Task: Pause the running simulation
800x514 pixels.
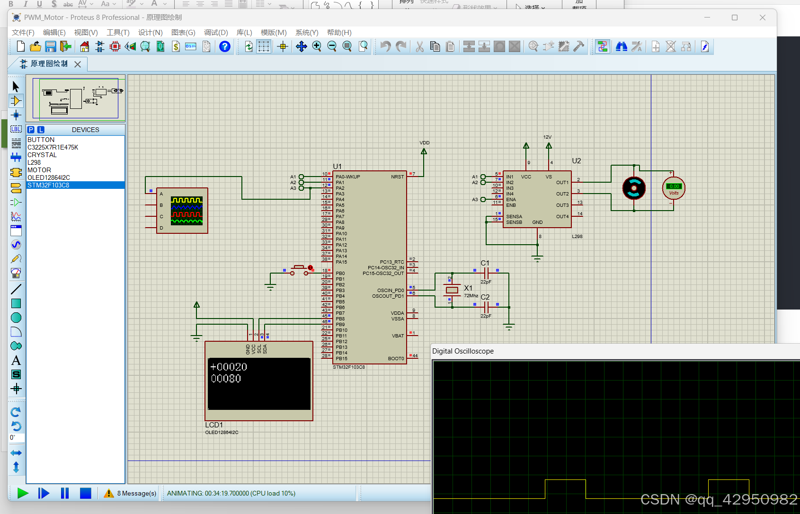Action: pyautogui.click(x=65, y=493)
